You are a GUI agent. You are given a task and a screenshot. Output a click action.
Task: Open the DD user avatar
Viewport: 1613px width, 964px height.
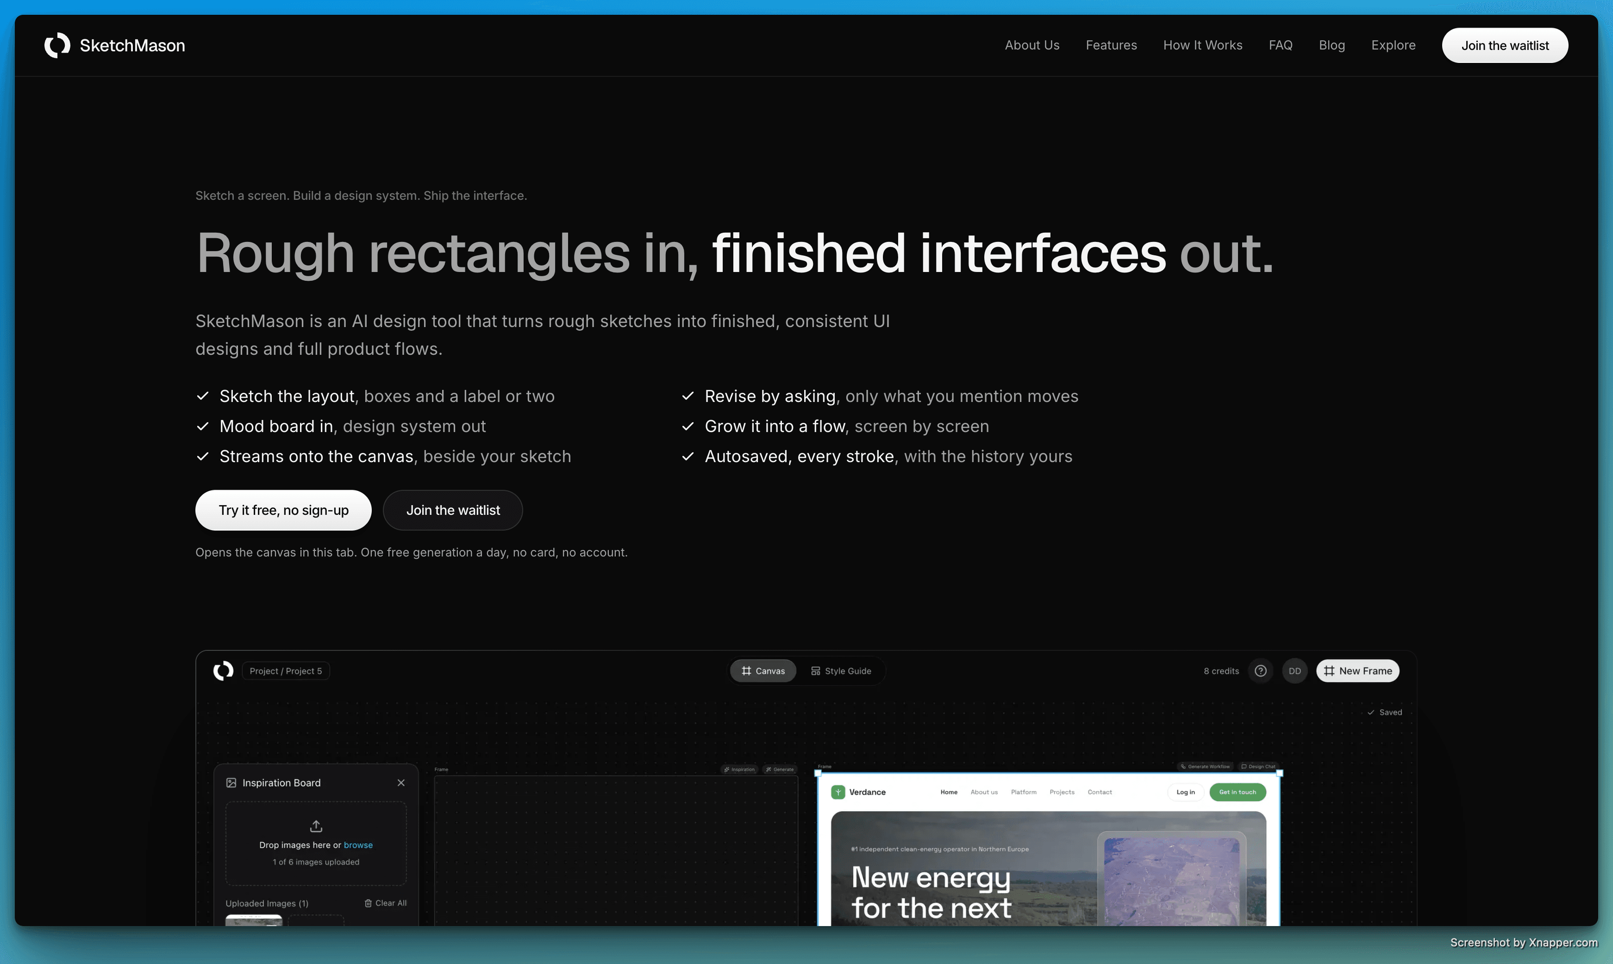(1294, 671)
